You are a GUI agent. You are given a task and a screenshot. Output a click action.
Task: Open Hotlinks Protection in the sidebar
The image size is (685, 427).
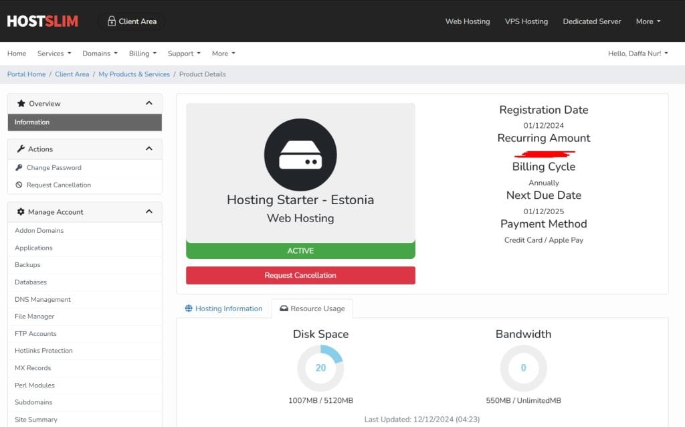coord(85,351)
